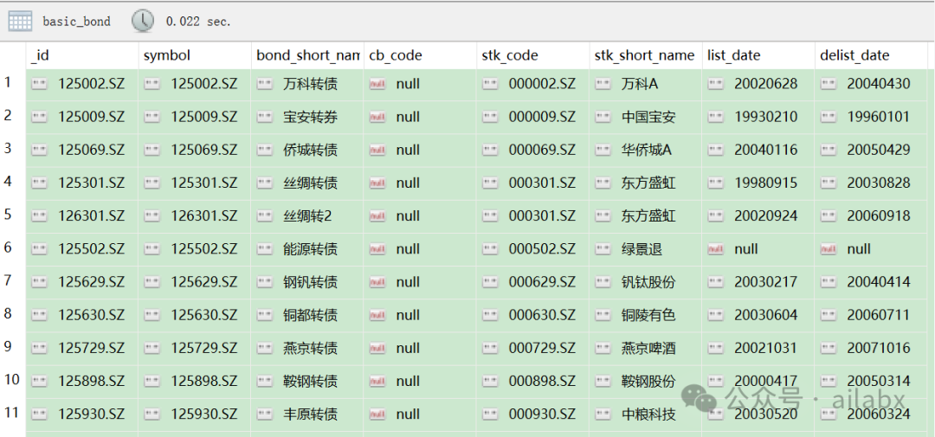Select list_date cell 20020924
The width and height of the screenshot is (935, 437).
tap(758, 215)
